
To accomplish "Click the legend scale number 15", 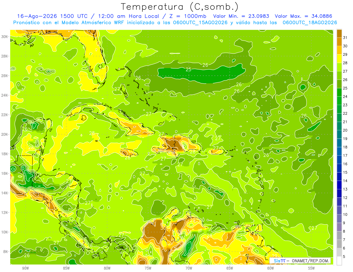I will (x=345, y=172).
